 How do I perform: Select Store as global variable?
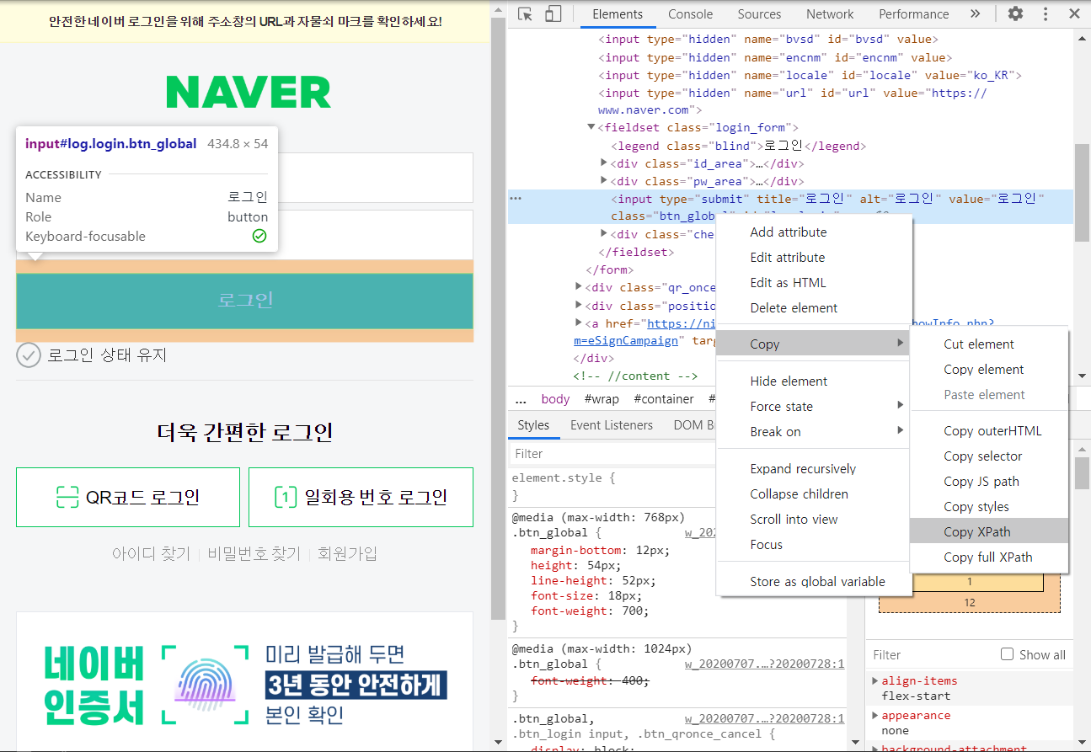(814, 581)
